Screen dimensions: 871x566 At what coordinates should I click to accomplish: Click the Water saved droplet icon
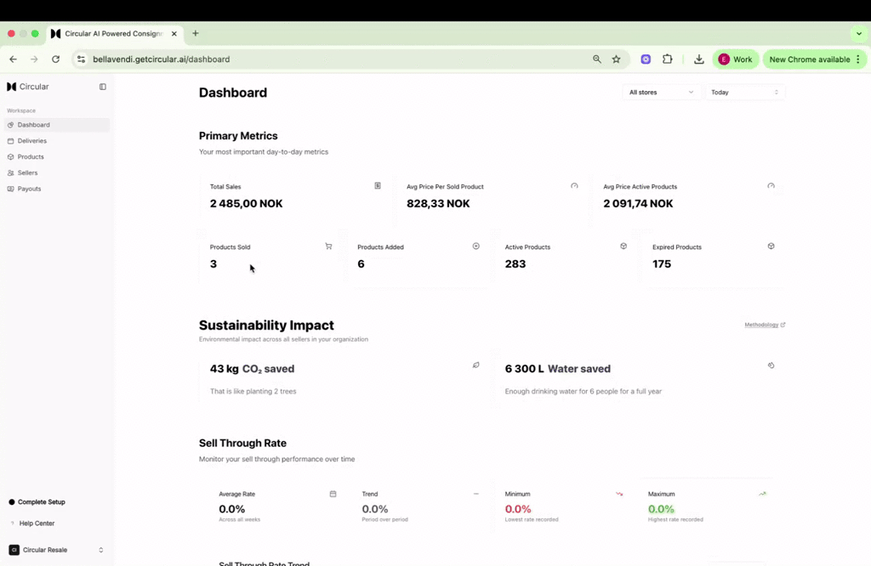pyautogui.click(x=771, y=365)
